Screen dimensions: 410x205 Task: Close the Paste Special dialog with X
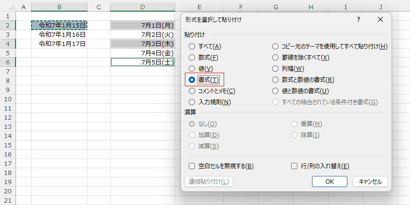pyautogui.click(x=380, y=19)
